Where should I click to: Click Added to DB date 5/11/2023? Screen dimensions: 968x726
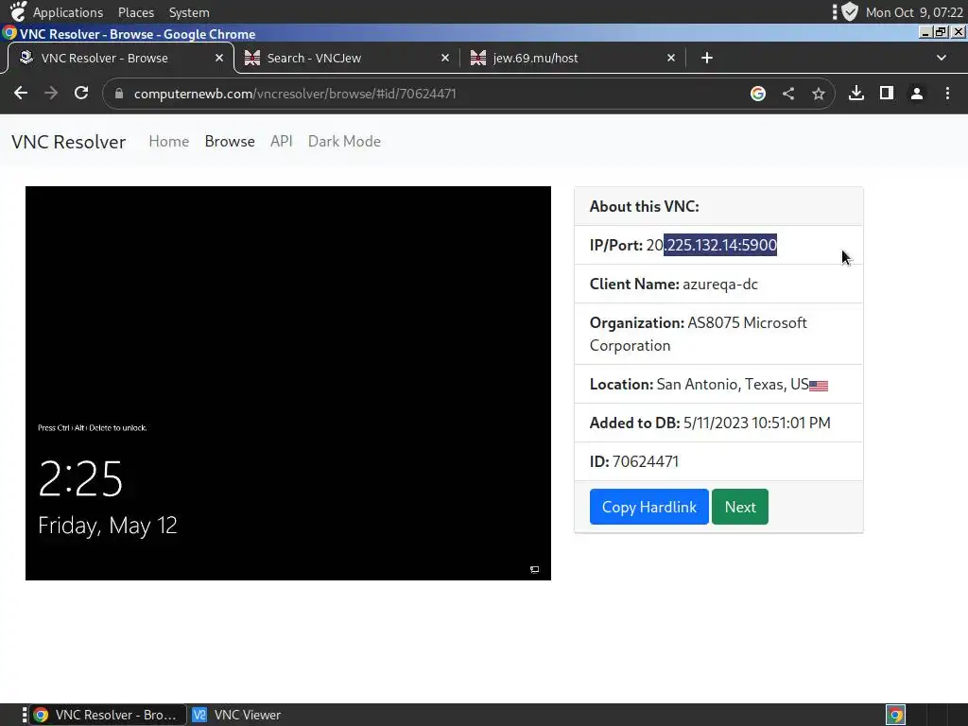tap(757, 423)
